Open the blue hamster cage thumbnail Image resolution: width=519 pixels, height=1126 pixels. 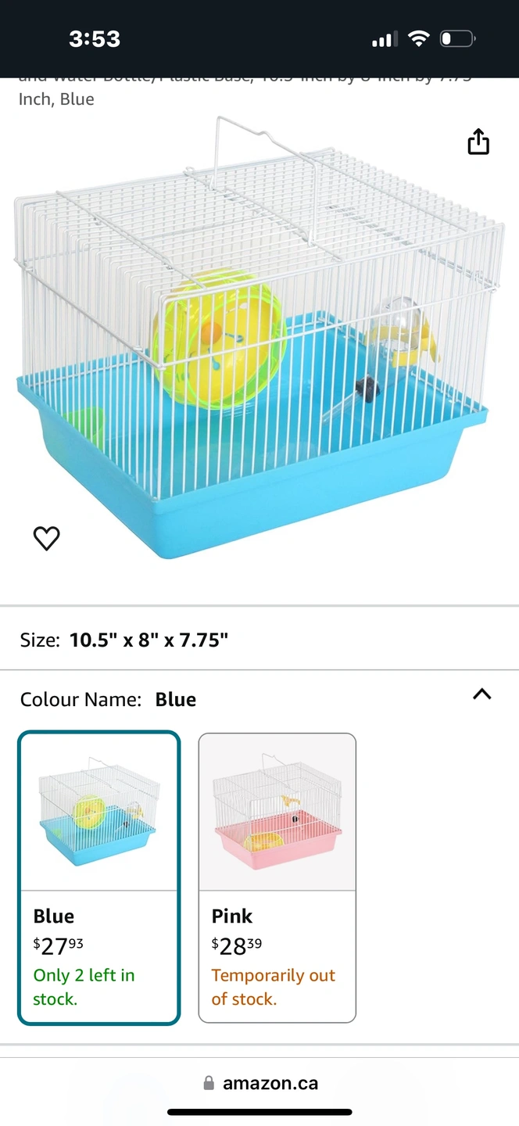point(99,812)
